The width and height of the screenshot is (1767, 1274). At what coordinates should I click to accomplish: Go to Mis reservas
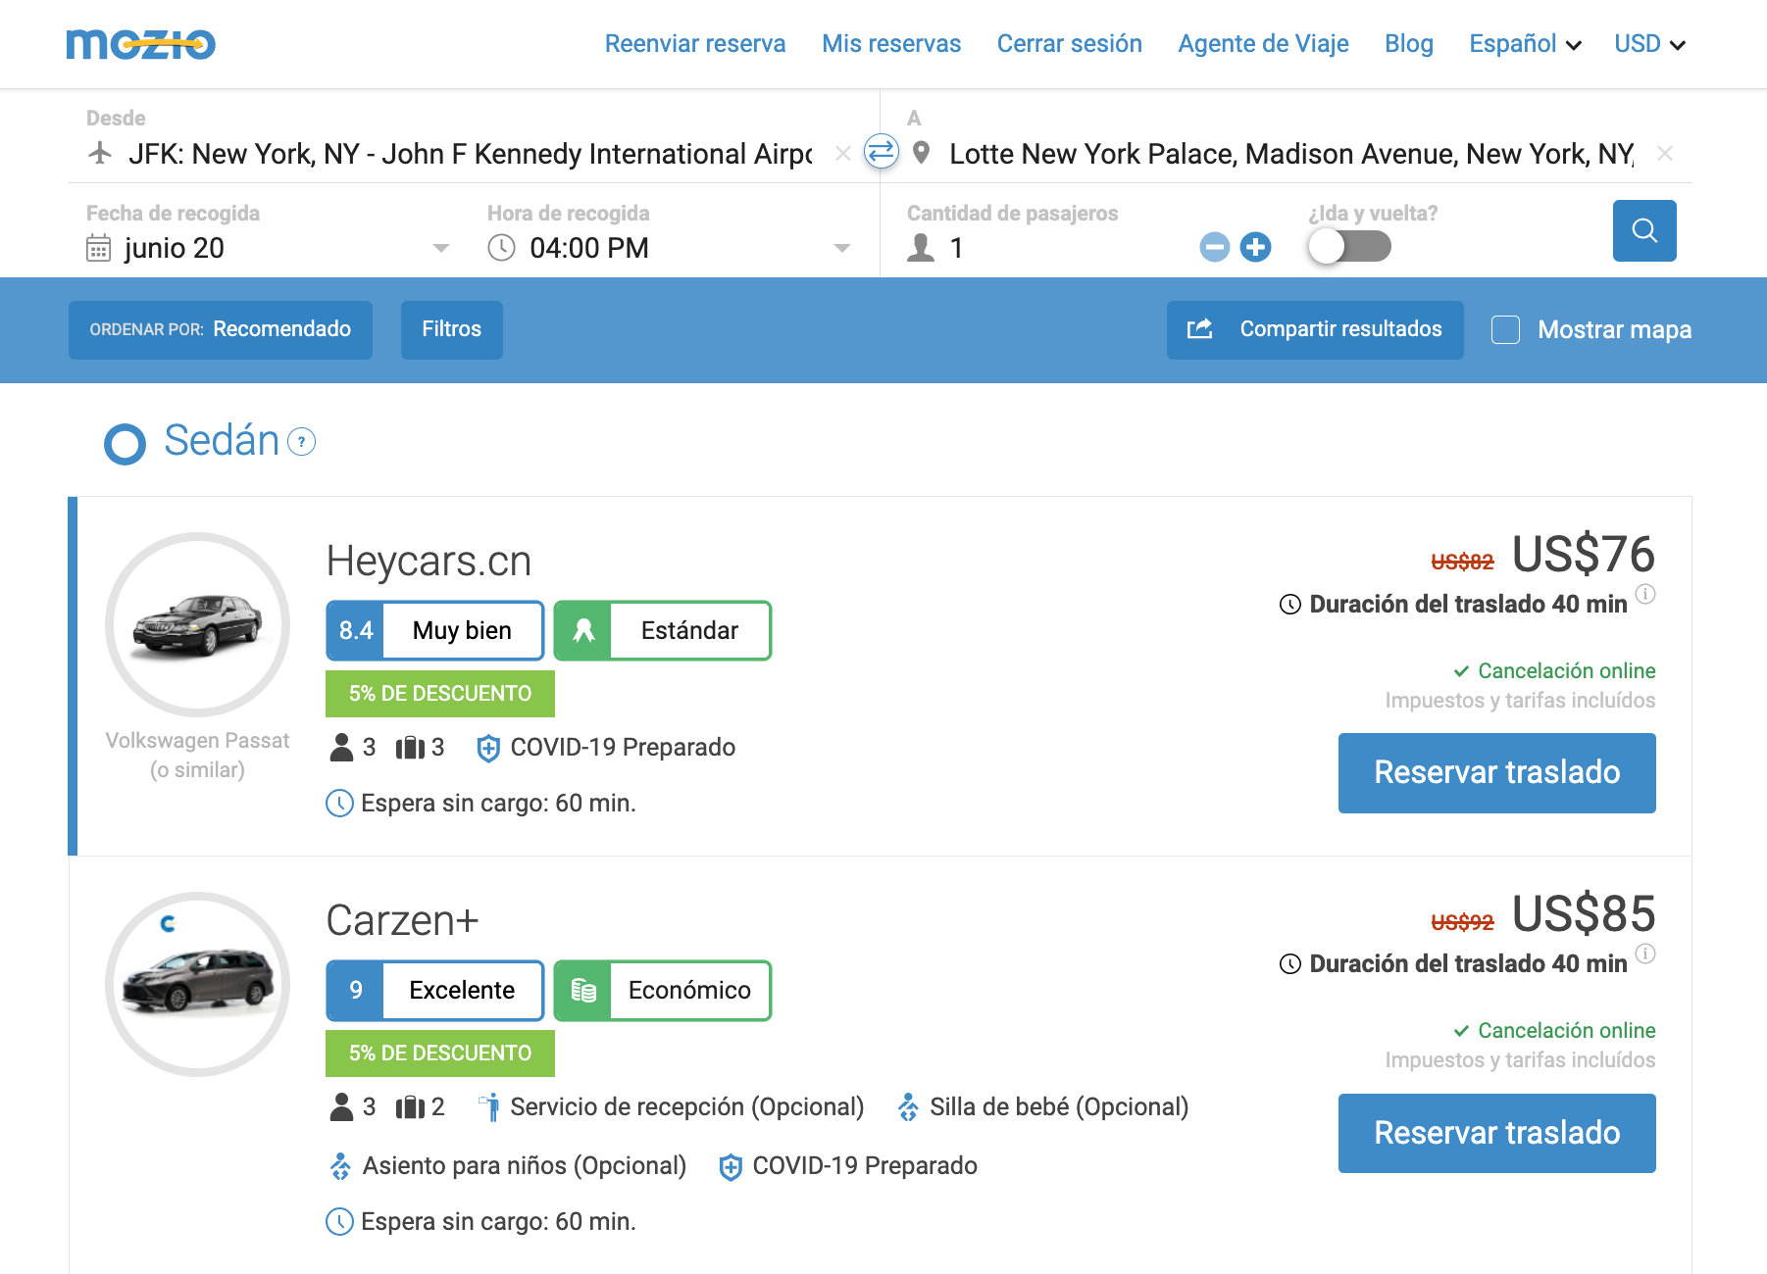coord(891,44)
